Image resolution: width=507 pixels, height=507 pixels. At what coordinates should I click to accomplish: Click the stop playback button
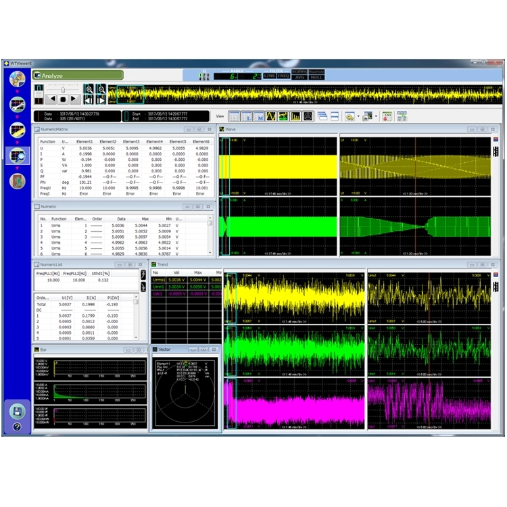click(x=63, y=99)
